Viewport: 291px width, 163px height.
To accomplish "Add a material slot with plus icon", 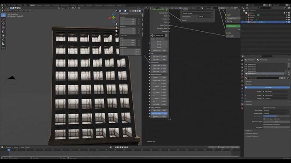I will (x=289, y=64).
